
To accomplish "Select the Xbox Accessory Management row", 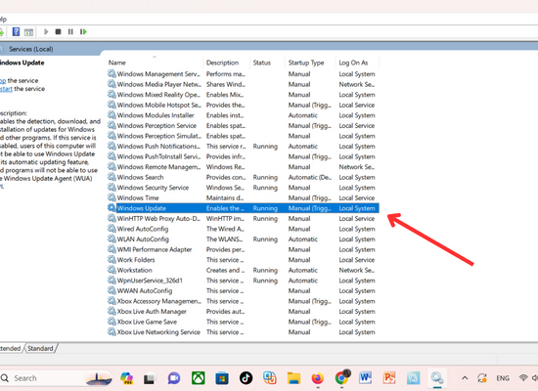I will tap(243, 301).
